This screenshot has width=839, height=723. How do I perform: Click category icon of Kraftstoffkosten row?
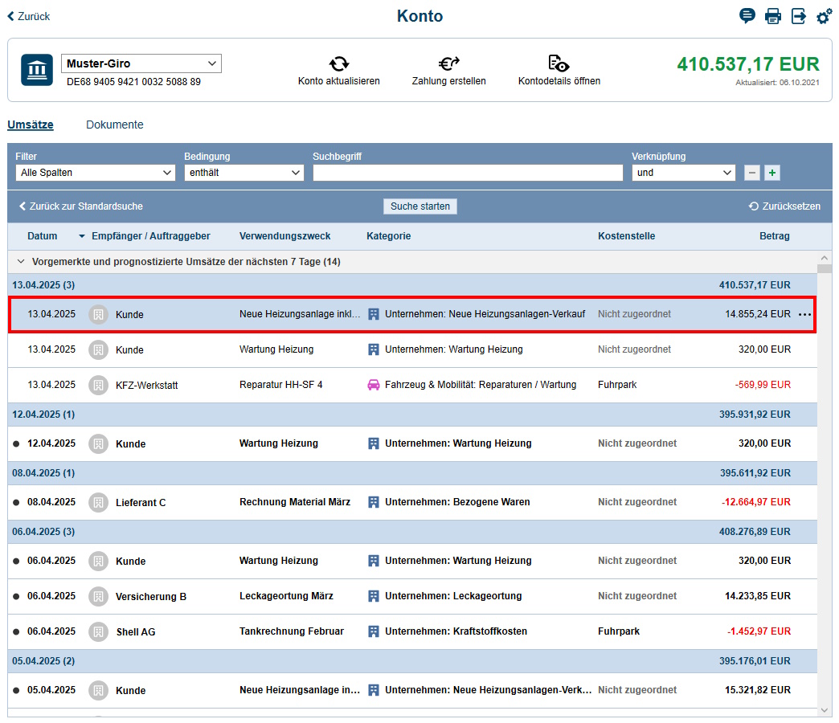[374, 631]
